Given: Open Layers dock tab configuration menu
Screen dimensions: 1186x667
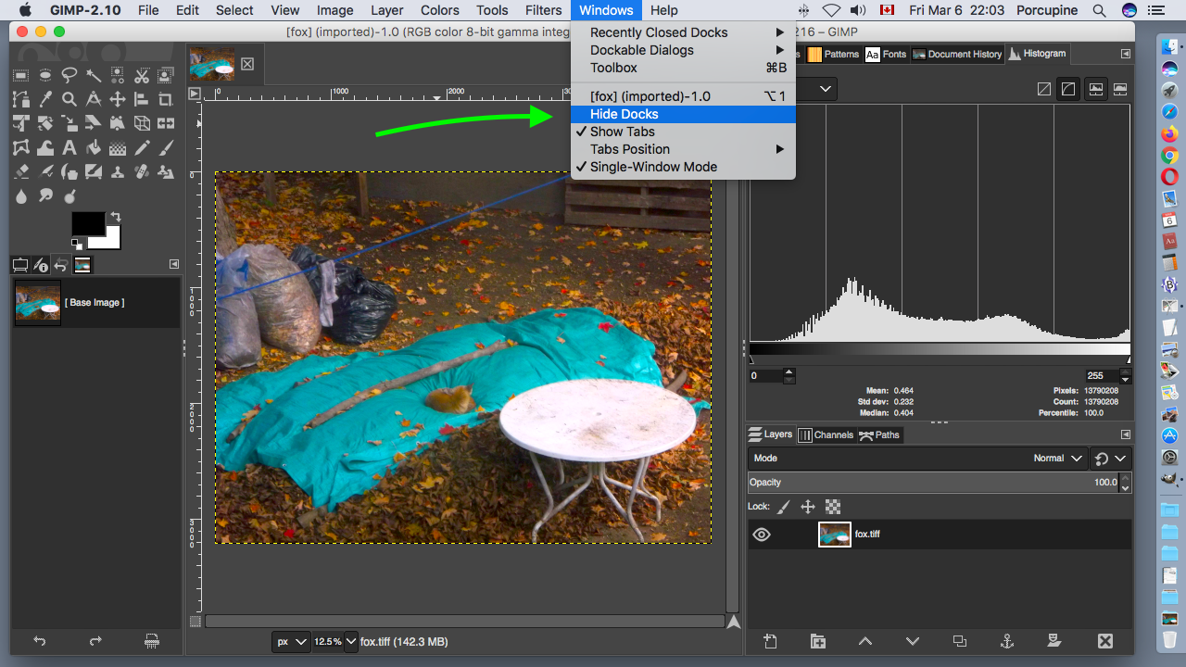Looking at the screenshot, I should click(x=1126, y=434).
